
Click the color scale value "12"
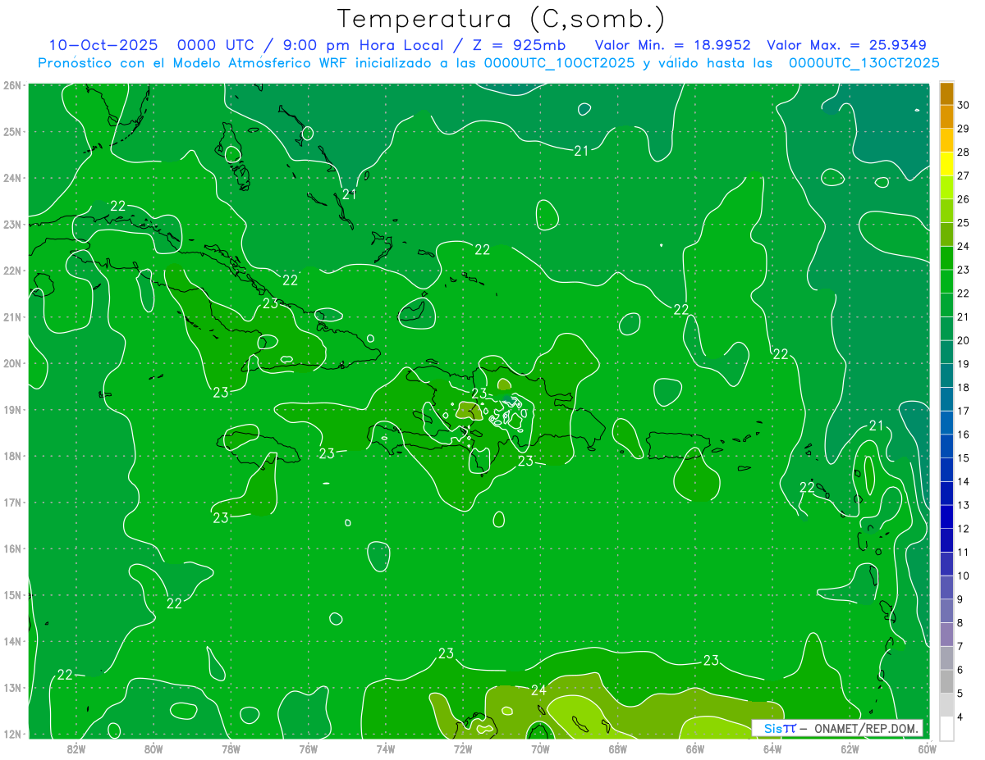pyautogui.click(x=963, y=529)
